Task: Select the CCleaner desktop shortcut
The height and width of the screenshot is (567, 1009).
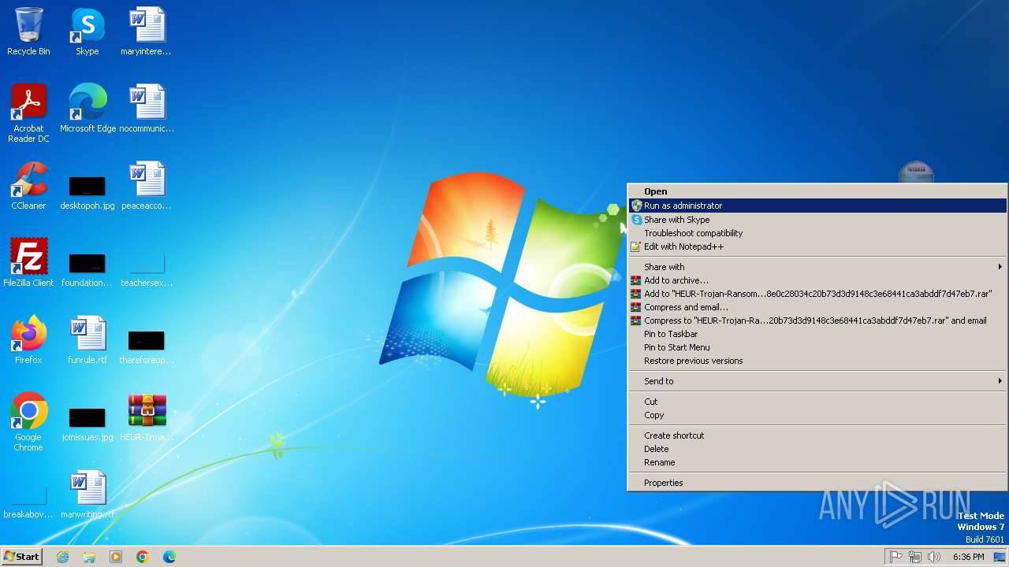Action: (28, 186)
